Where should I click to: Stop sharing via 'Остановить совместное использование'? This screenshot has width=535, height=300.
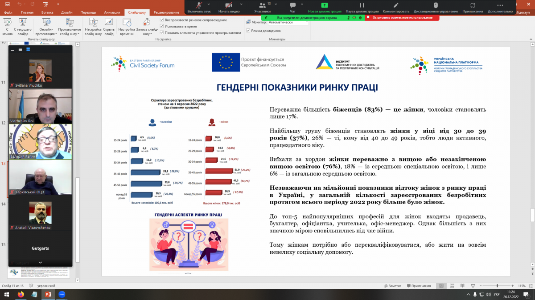click(x=402, y=17)
